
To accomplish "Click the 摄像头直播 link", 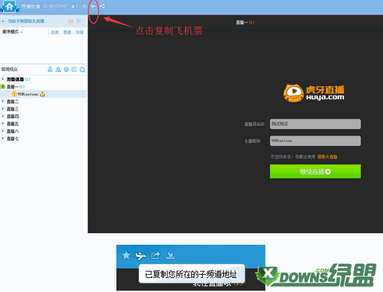I will point(327,157).
